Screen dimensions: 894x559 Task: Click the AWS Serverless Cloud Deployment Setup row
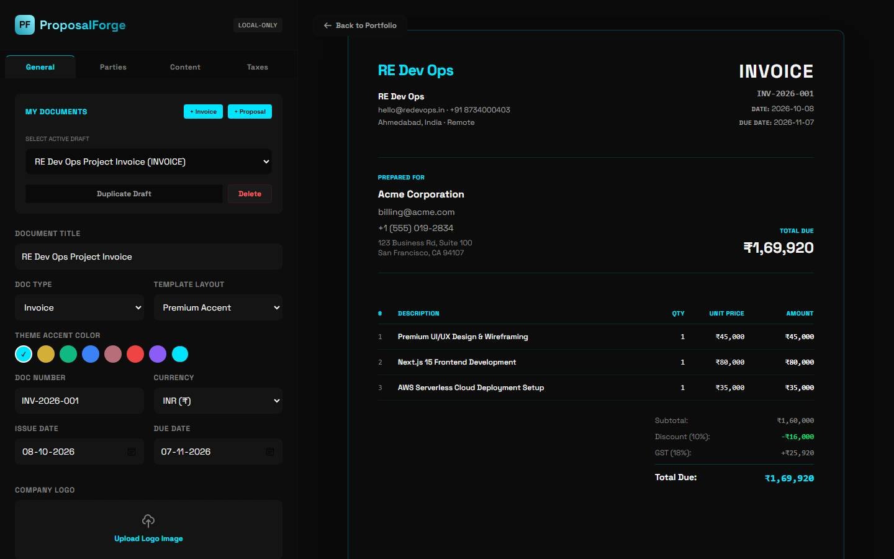coord(596,388)
